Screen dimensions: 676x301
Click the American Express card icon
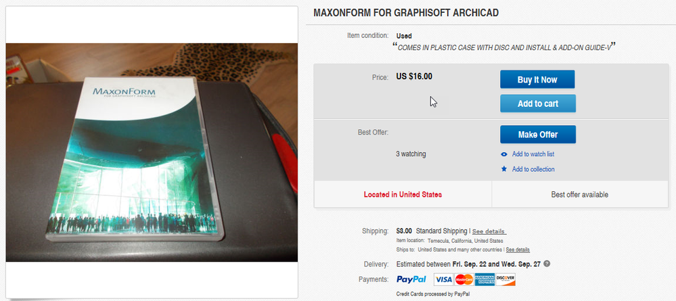pyautogui.click(x=485, y=279)
